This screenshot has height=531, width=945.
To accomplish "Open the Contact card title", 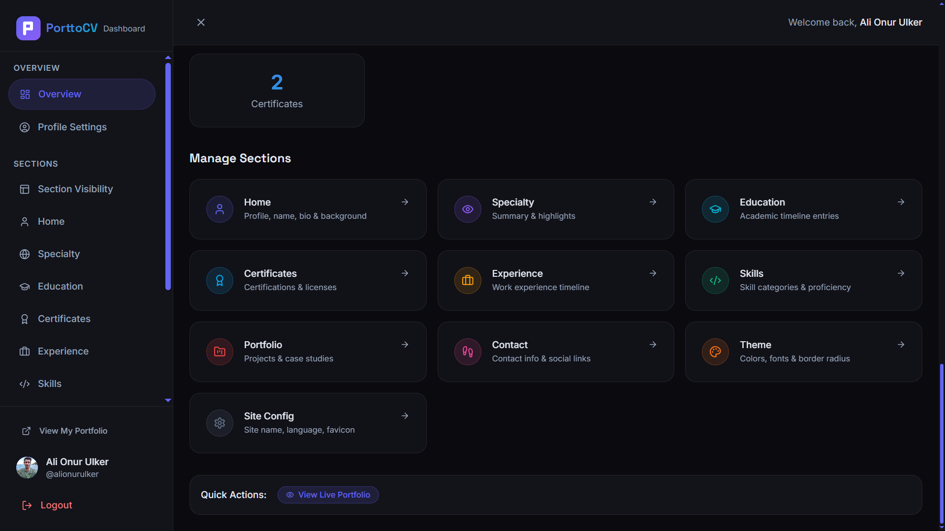I will tap(509, 345).
